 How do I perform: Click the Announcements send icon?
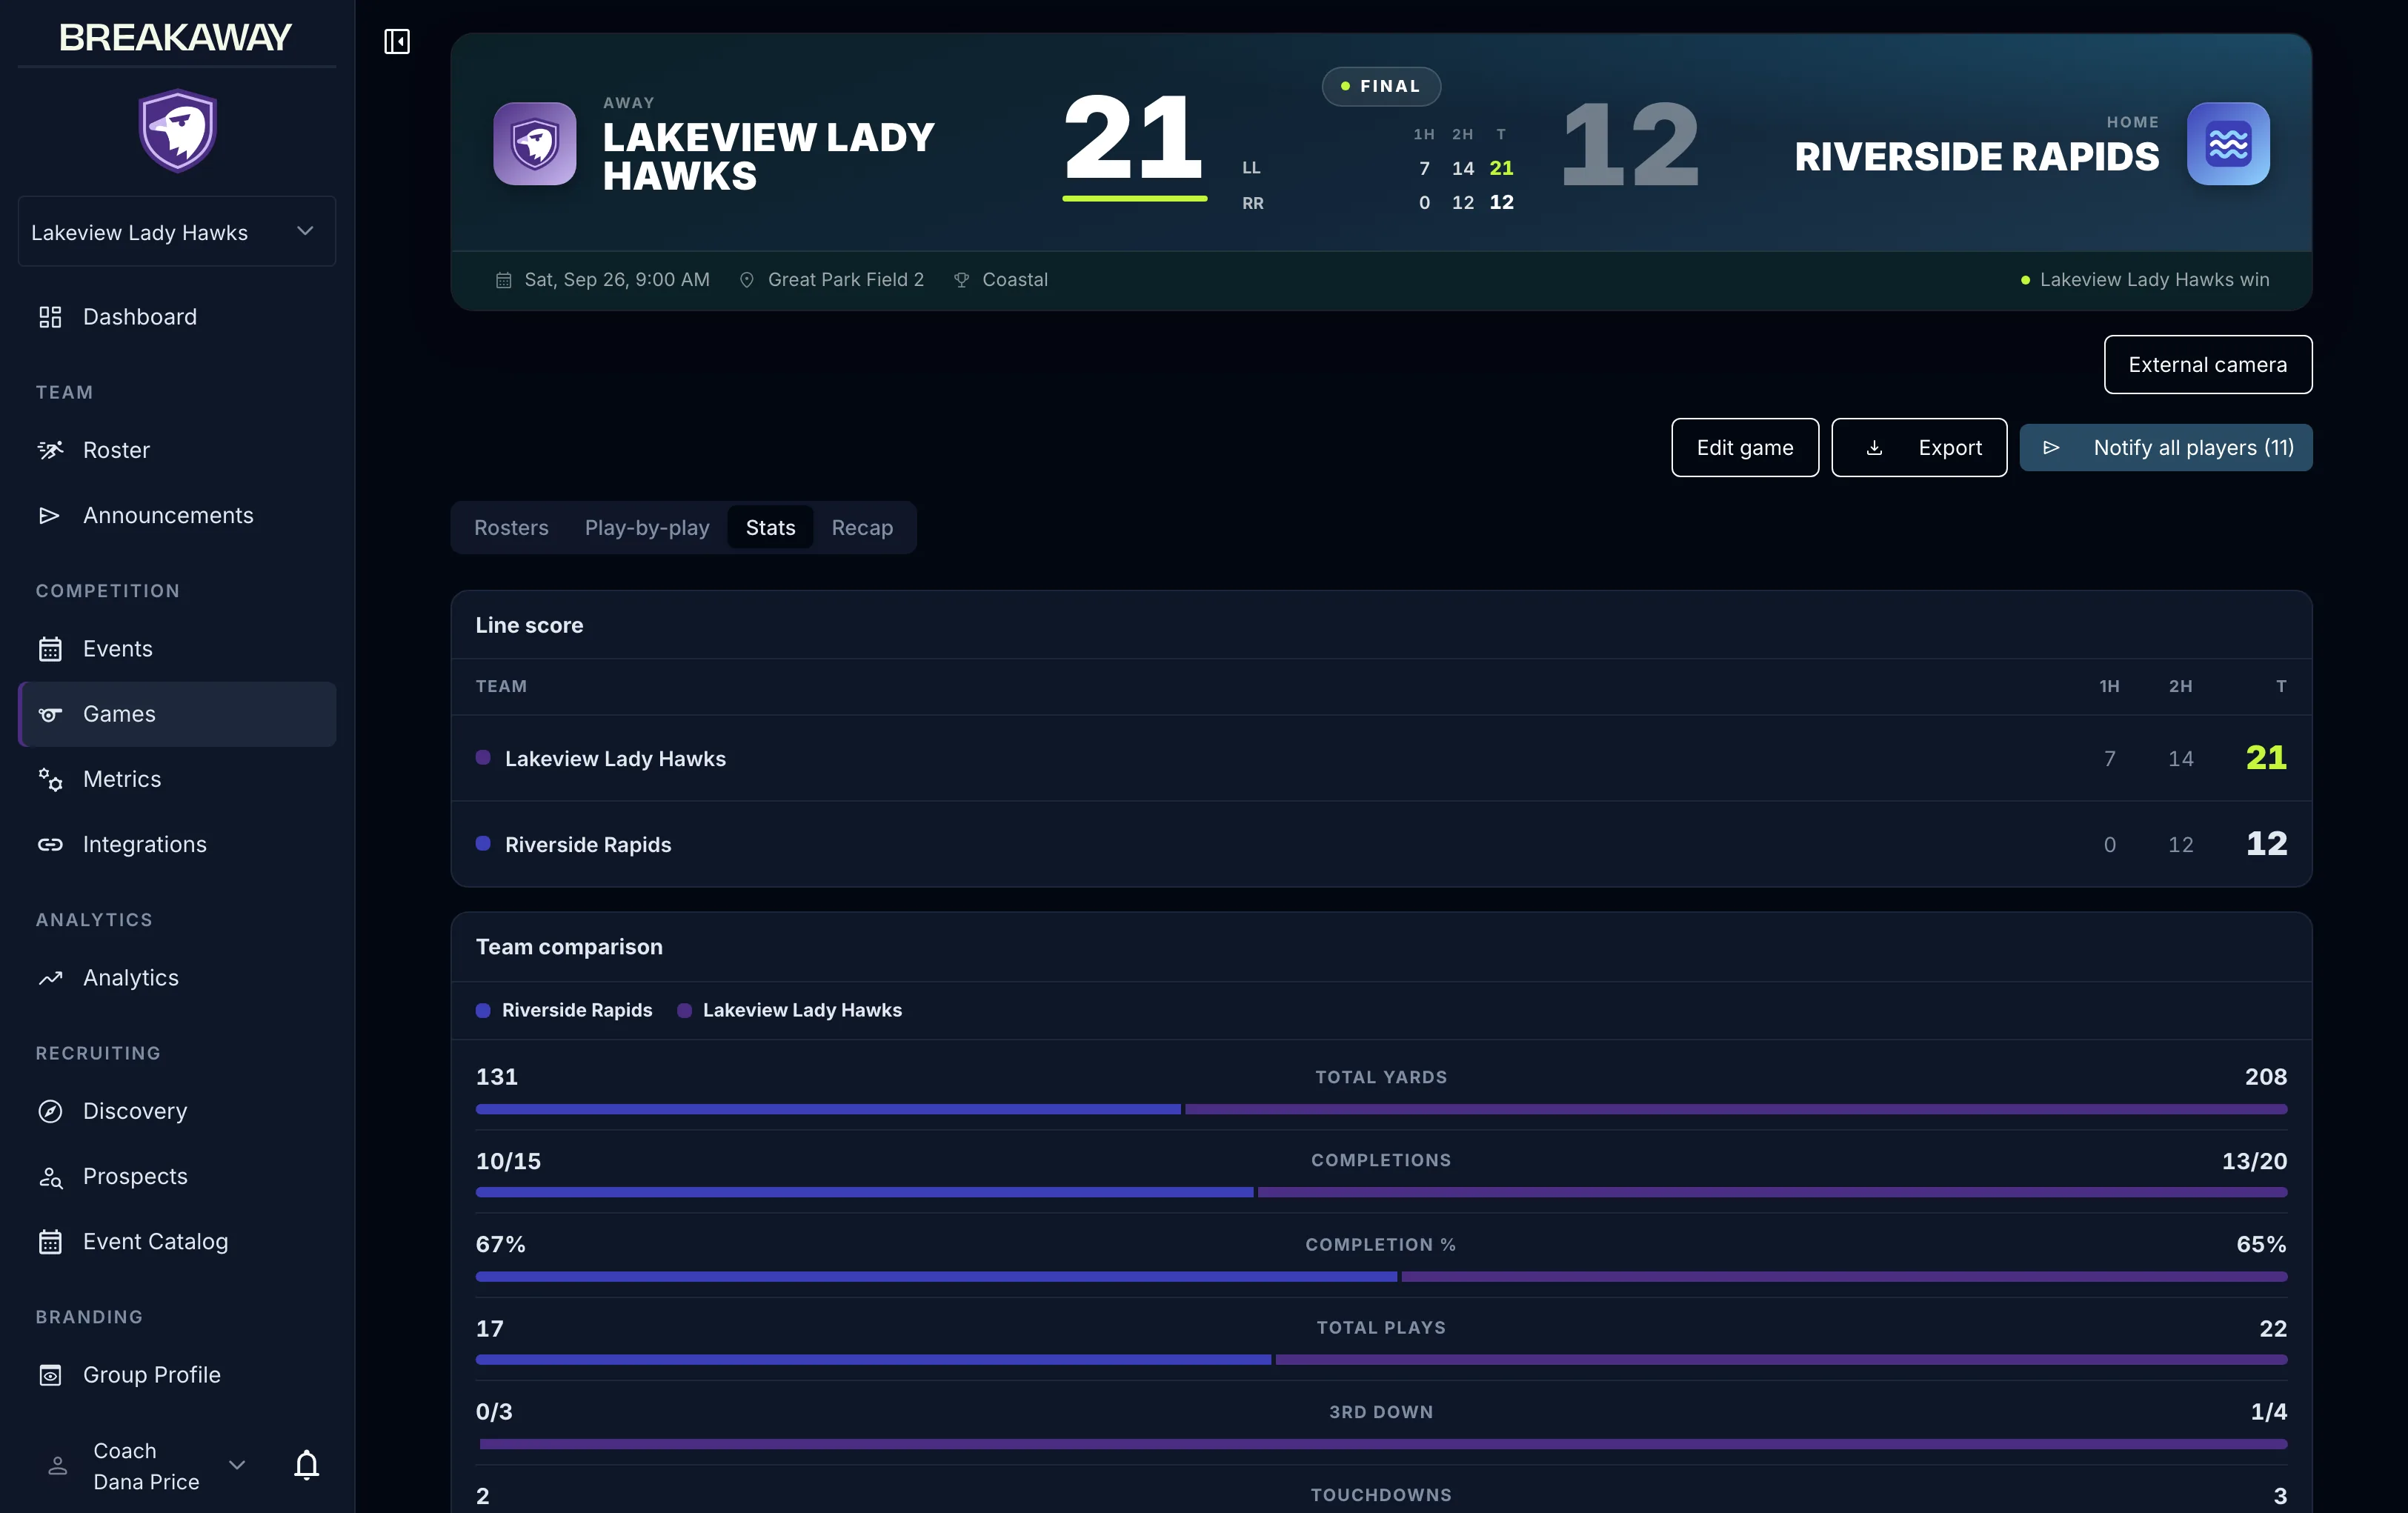(x=50, y=515)
